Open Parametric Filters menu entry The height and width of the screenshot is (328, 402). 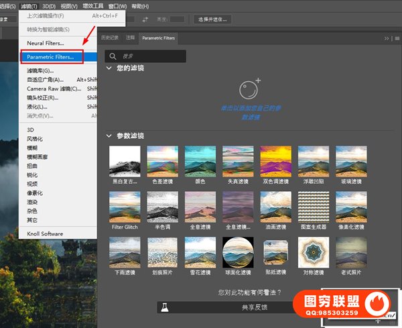tap(50, 57)
